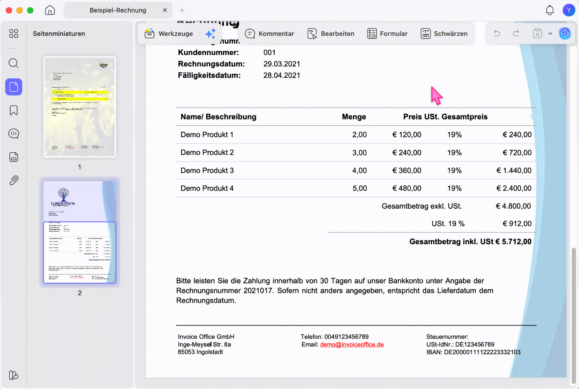The height and width of the screenshot is (389, 579).
Task: Click the demo@invoiceoffice.de email link
Action: click(352, 345)
